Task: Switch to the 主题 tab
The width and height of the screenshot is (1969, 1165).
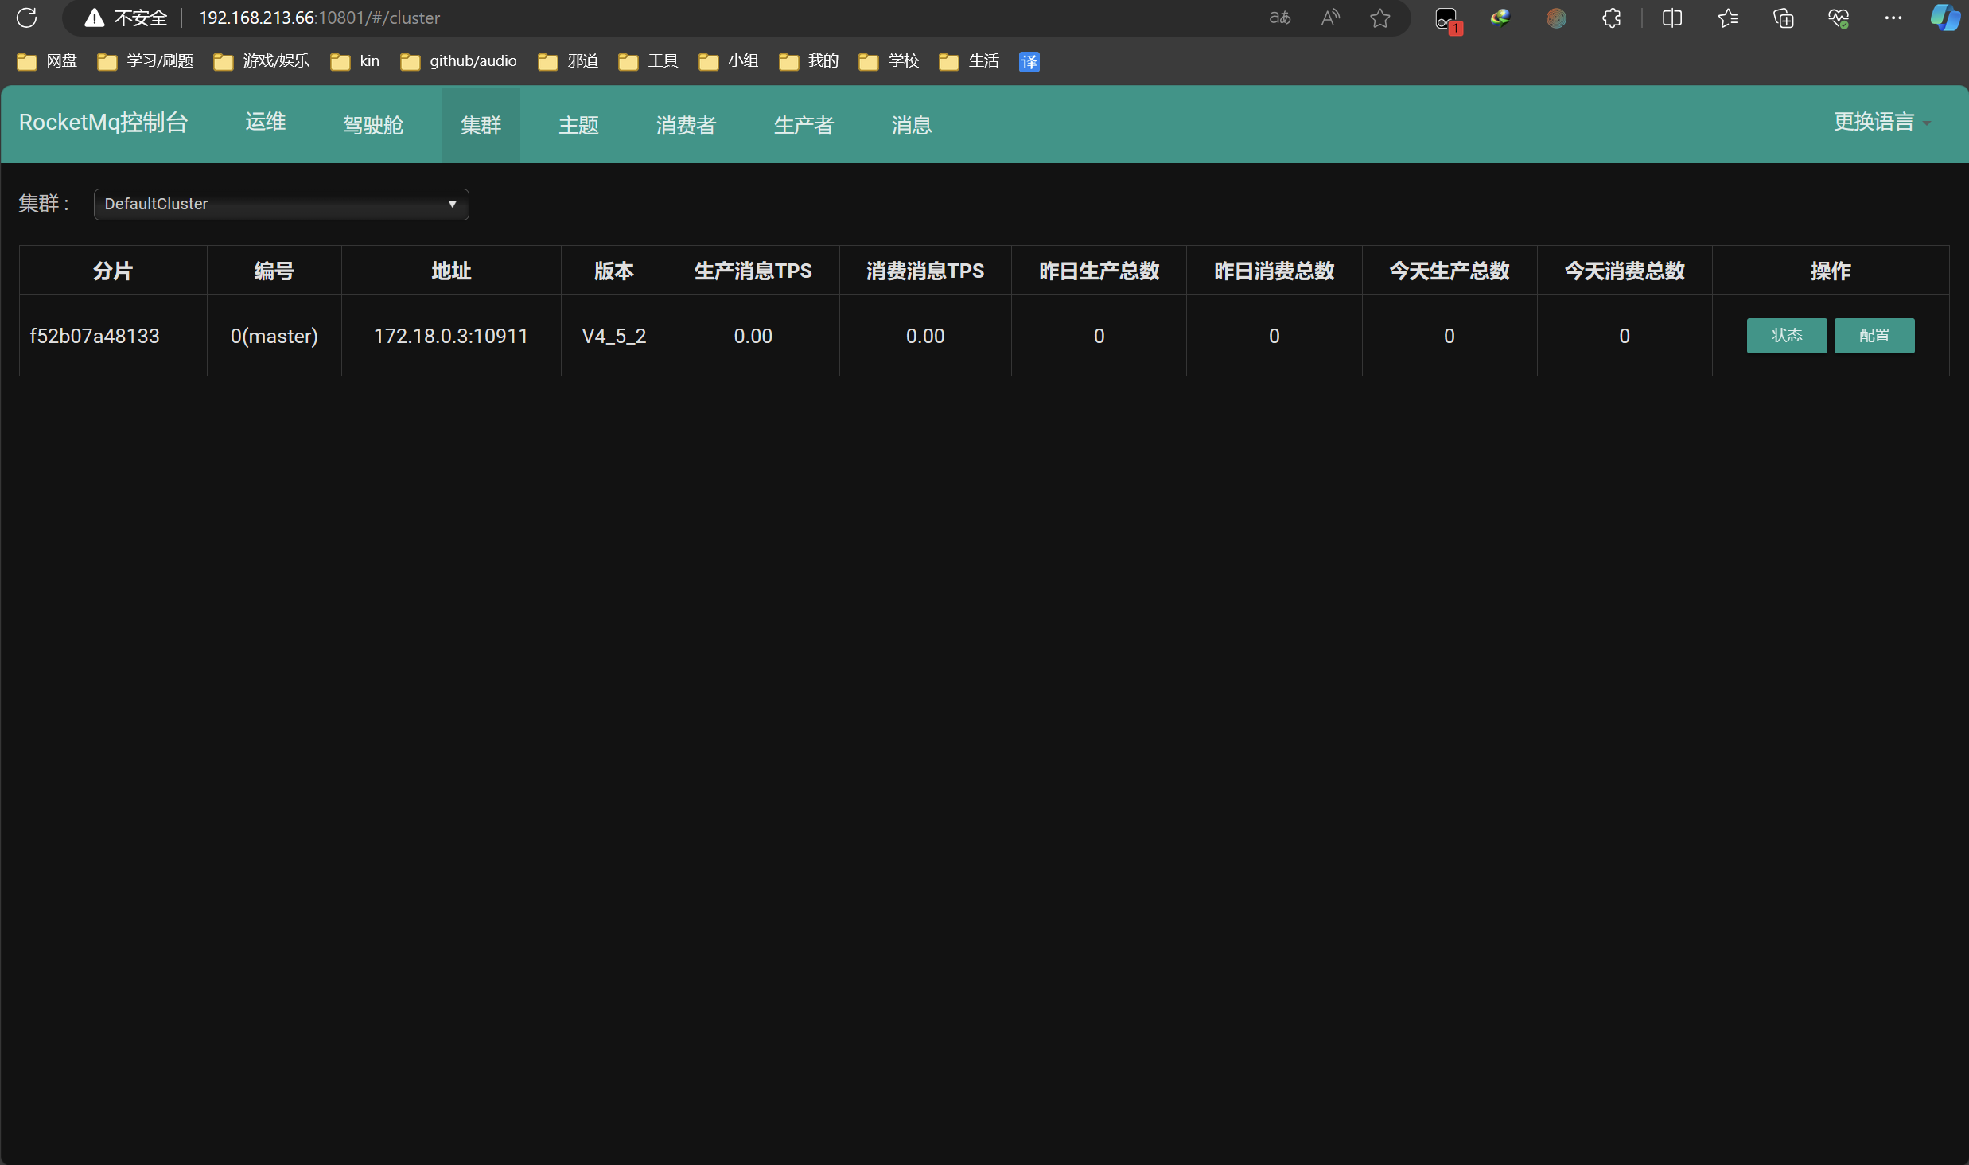Action: (x=578, y=125)
